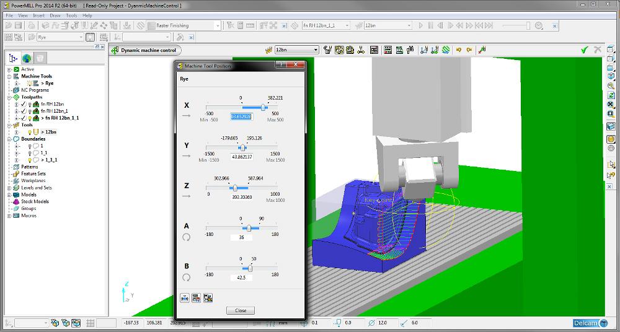Click the B axis rotation slider handle

click(x=250, y=268)
